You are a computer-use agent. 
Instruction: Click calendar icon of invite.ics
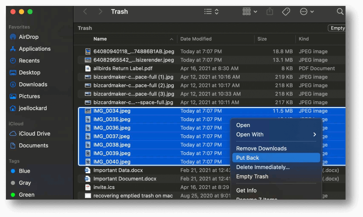[x=88, y=188]
